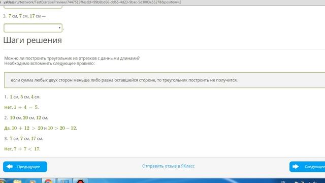Click the answer Нет, 1 + 4 = 5
The width and height of the screenshot is (325, 183).
coord(21,107)
